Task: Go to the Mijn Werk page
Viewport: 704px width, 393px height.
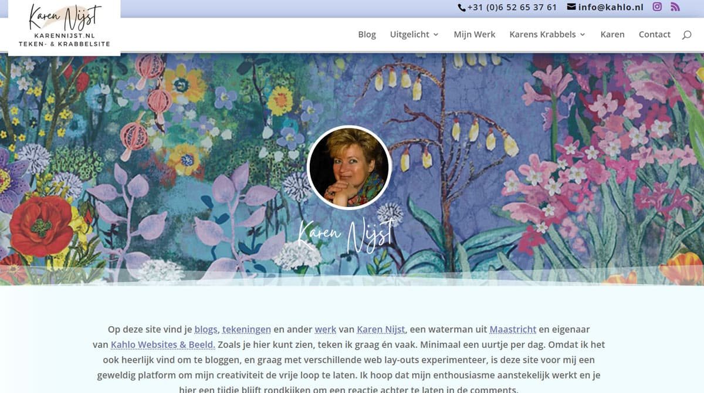Action: click(x=474, y=35)
